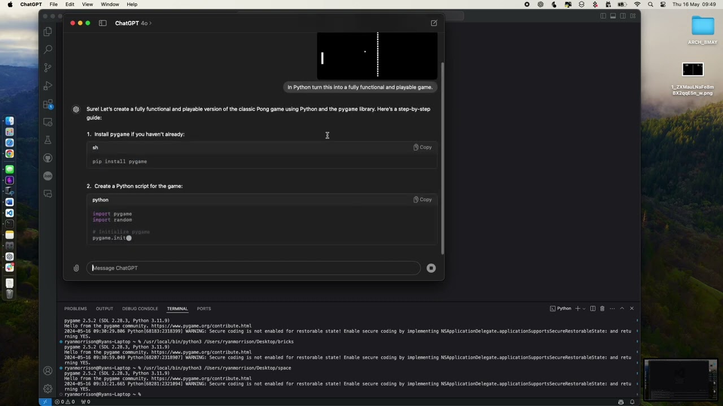723x406 pixels.
Task: Open VS Code remote window indicator
Action: click(45, 401)
